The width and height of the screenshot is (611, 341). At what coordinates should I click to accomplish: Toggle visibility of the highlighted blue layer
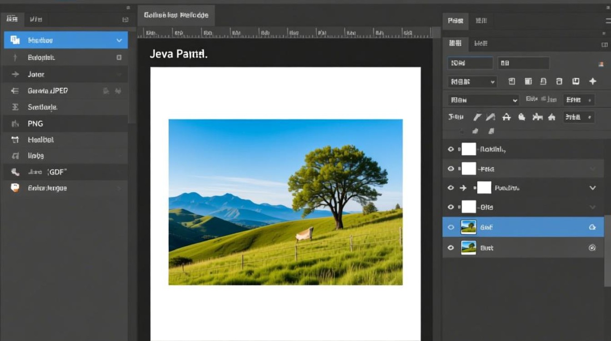451,227
